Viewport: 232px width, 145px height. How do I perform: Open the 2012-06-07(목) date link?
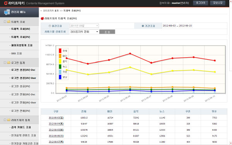point(56,142)
